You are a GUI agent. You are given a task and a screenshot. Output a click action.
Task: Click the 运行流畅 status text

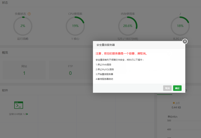click(23, 39)
